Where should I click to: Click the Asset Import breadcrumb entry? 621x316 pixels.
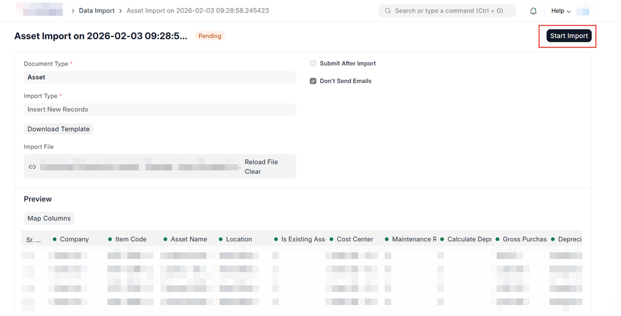[197, 11]
